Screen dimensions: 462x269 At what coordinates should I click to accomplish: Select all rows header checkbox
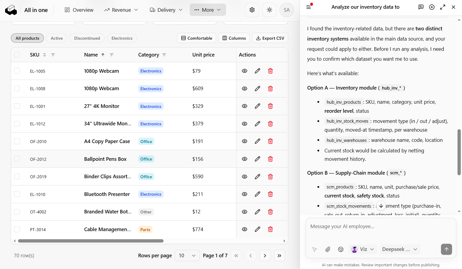click(x=17, y=55)
